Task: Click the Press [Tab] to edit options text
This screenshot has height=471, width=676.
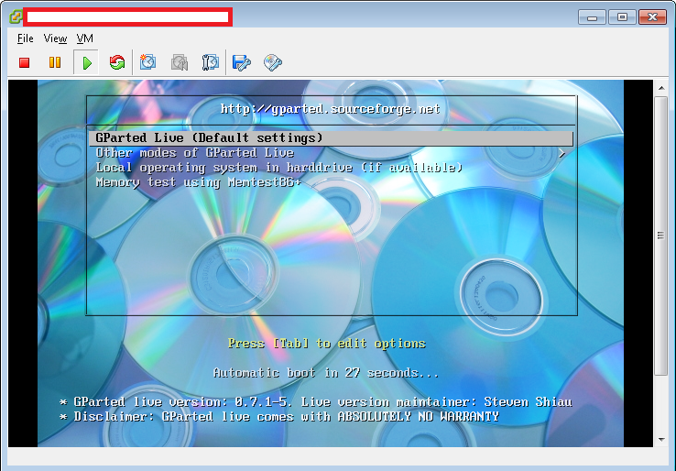Action: 327,344
